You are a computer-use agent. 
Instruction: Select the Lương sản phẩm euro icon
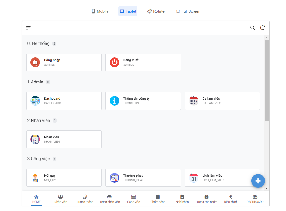tap(206, 197)
